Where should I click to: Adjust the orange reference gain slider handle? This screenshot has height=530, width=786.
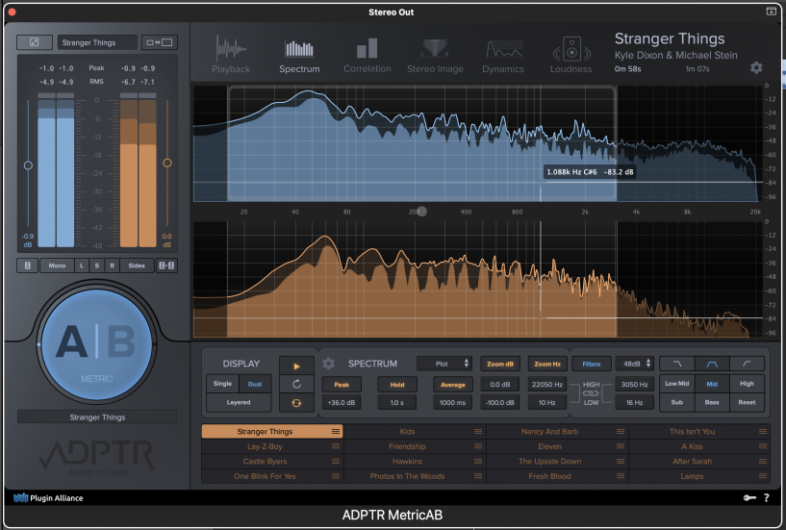(x=167, y=163)
